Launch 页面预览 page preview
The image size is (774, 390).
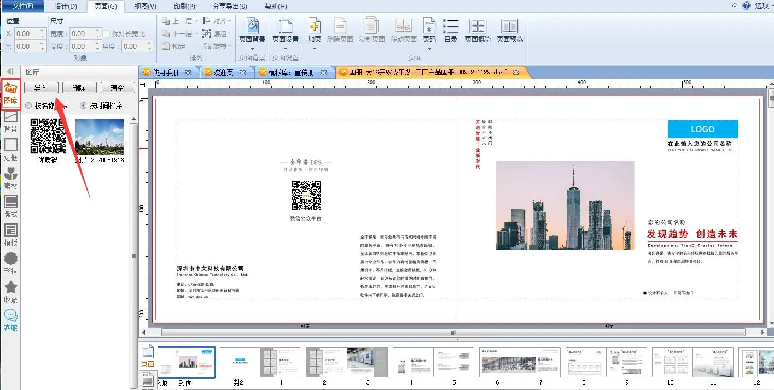coord(509,31)
